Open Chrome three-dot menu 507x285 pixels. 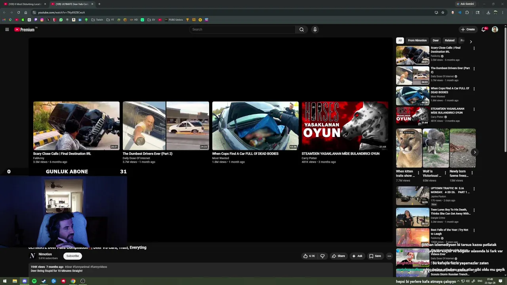(x=503, y=12)
